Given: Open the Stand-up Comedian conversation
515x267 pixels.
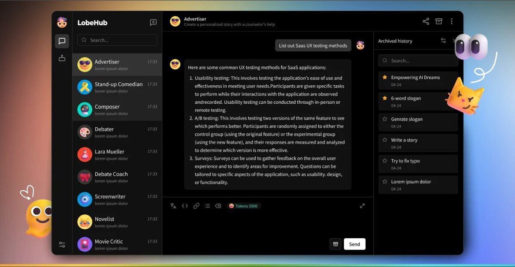Looking at the screenshot, I should [117, 87].
